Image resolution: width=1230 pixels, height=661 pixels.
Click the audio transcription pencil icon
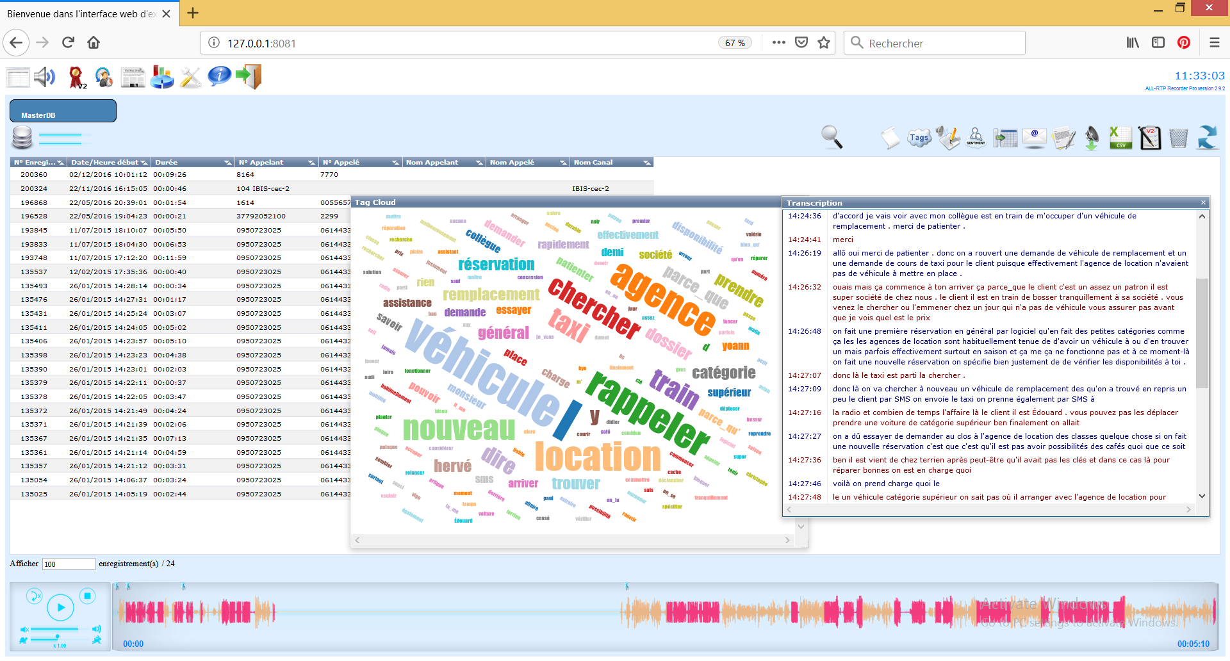947,138
